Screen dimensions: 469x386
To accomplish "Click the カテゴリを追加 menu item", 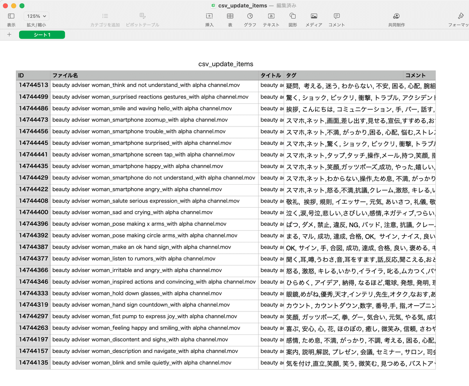I will click(x=105, y=18).
